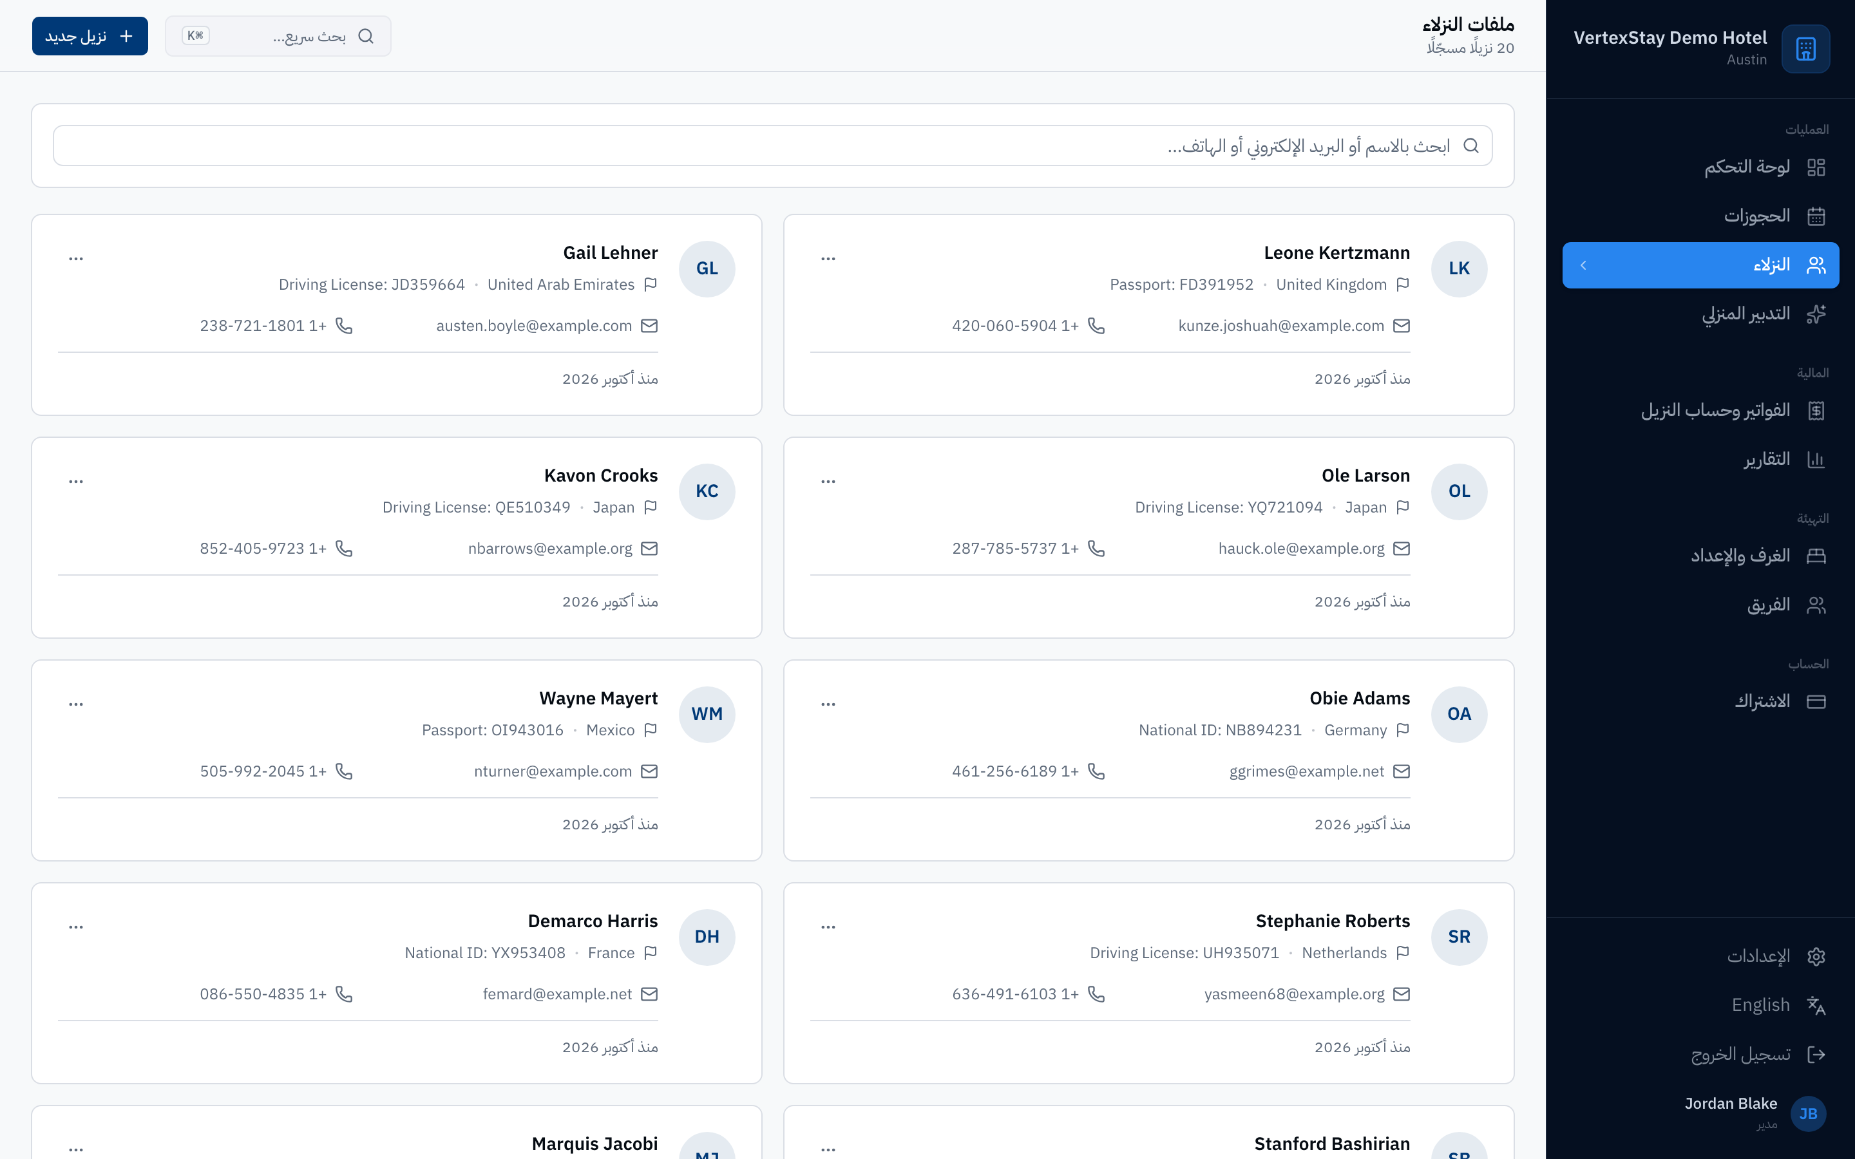The image size is (1855, 1159).
Task: Open more options for Gail Lehner
Action: coord(76,258)
